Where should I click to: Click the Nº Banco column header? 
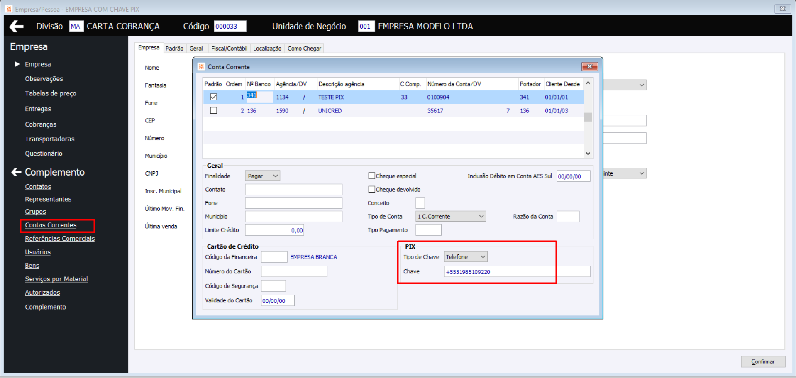(259, 84)
